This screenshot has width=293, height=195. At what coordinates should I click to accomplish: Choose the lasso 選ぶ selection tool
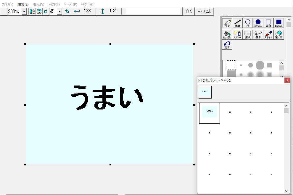click(258, 35)
